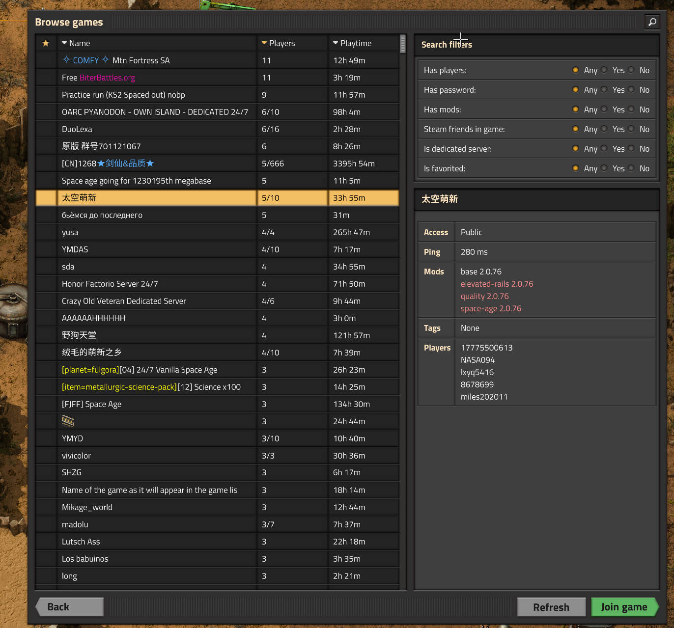
Task: Click the rail icon server name row
Action: click(x=68, y=421)
